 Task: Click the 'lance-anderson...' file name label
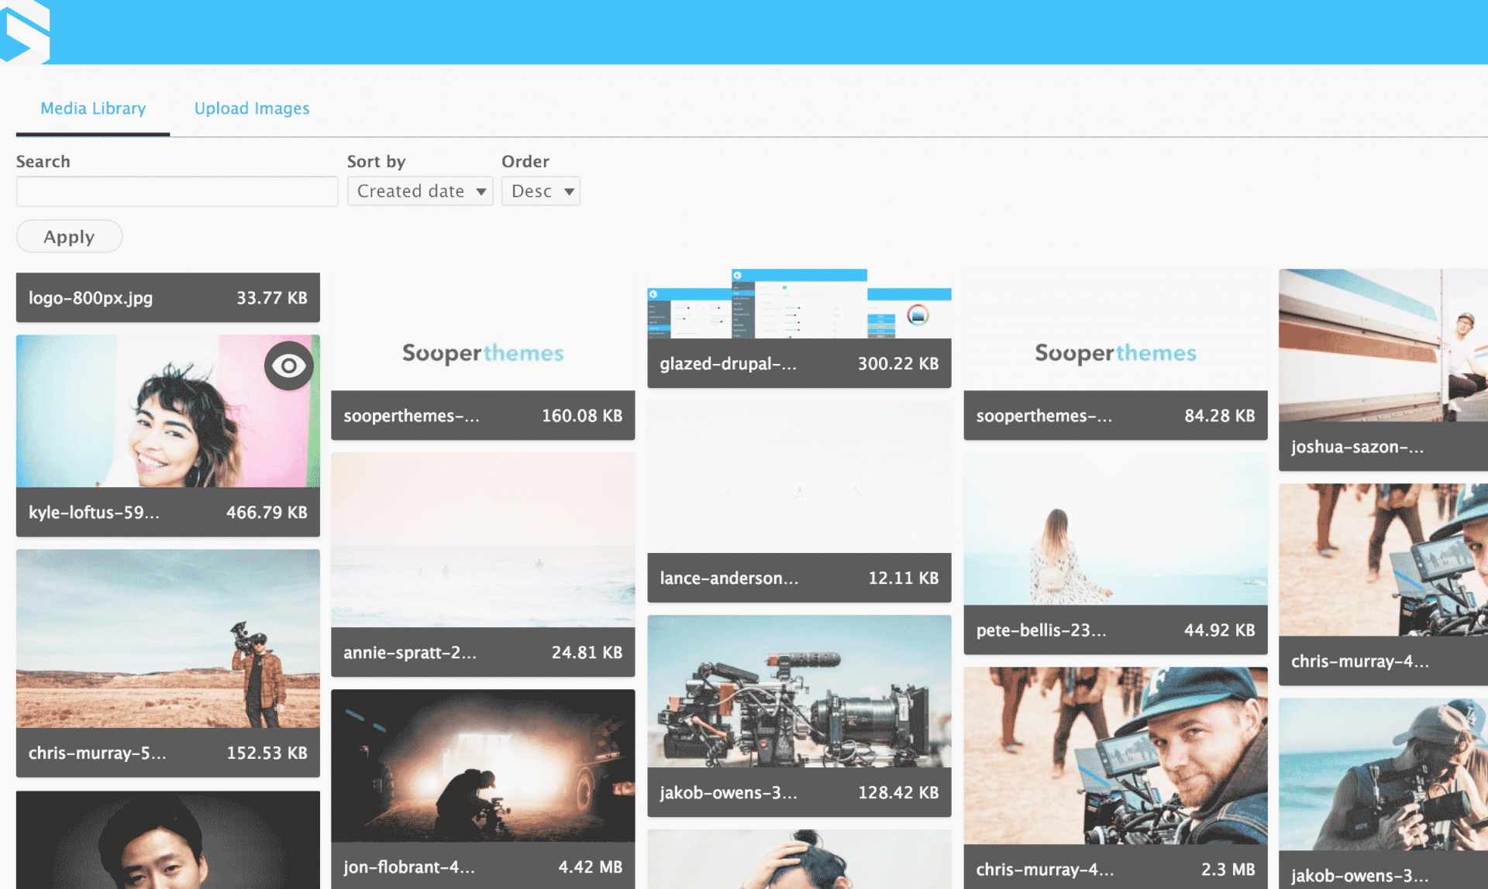click(x=728, y=578)
